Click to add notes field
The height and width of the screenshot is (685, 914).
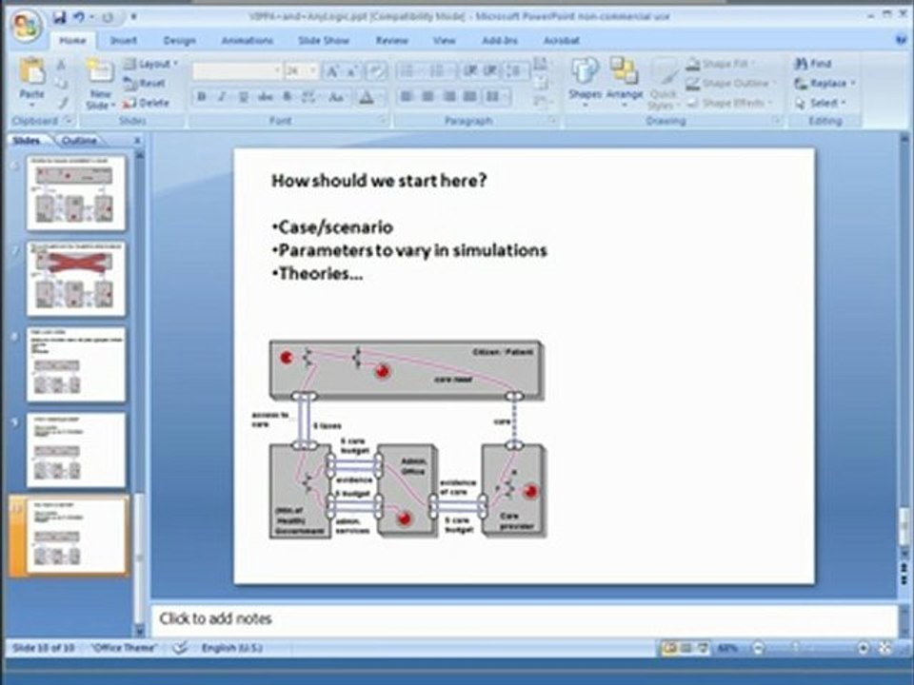tap(524, 619)
